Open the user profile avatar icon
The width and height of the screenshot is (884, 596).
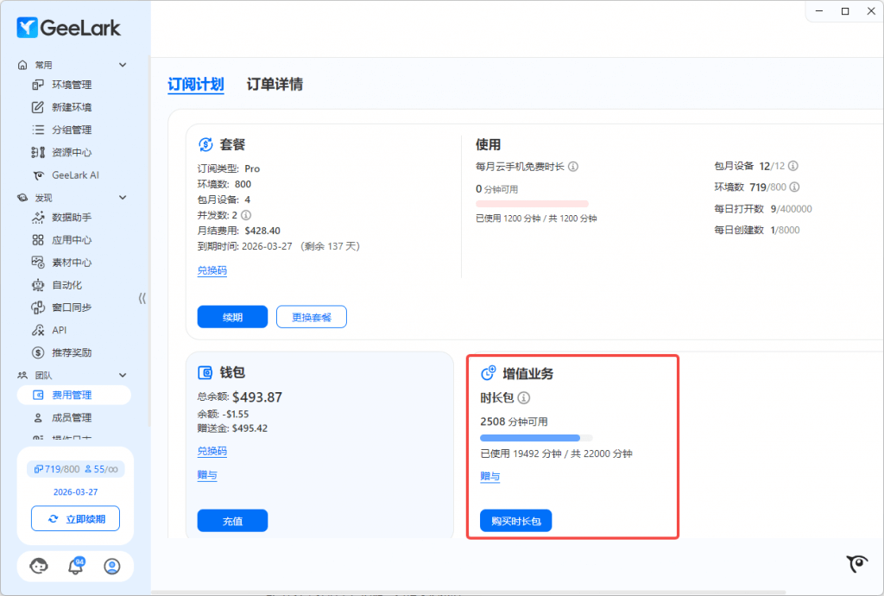point(112,567)
